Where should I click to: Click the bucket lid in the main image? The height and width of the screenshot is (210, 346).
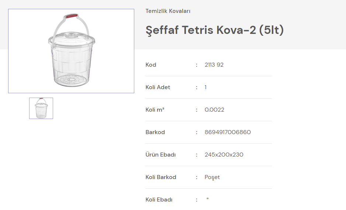72,38
